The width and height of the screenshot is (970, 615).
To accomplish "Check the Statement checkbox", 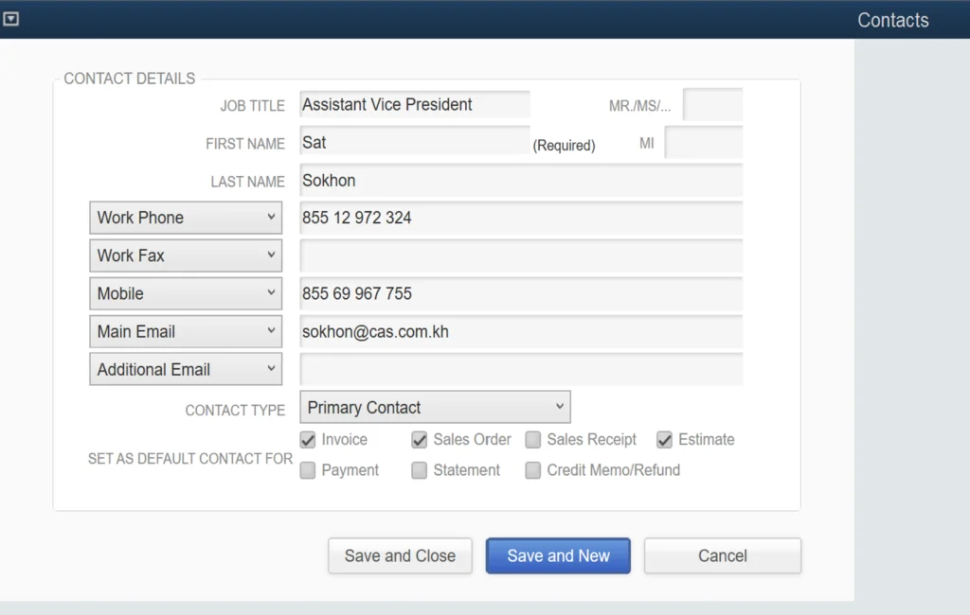I will 419,469.
